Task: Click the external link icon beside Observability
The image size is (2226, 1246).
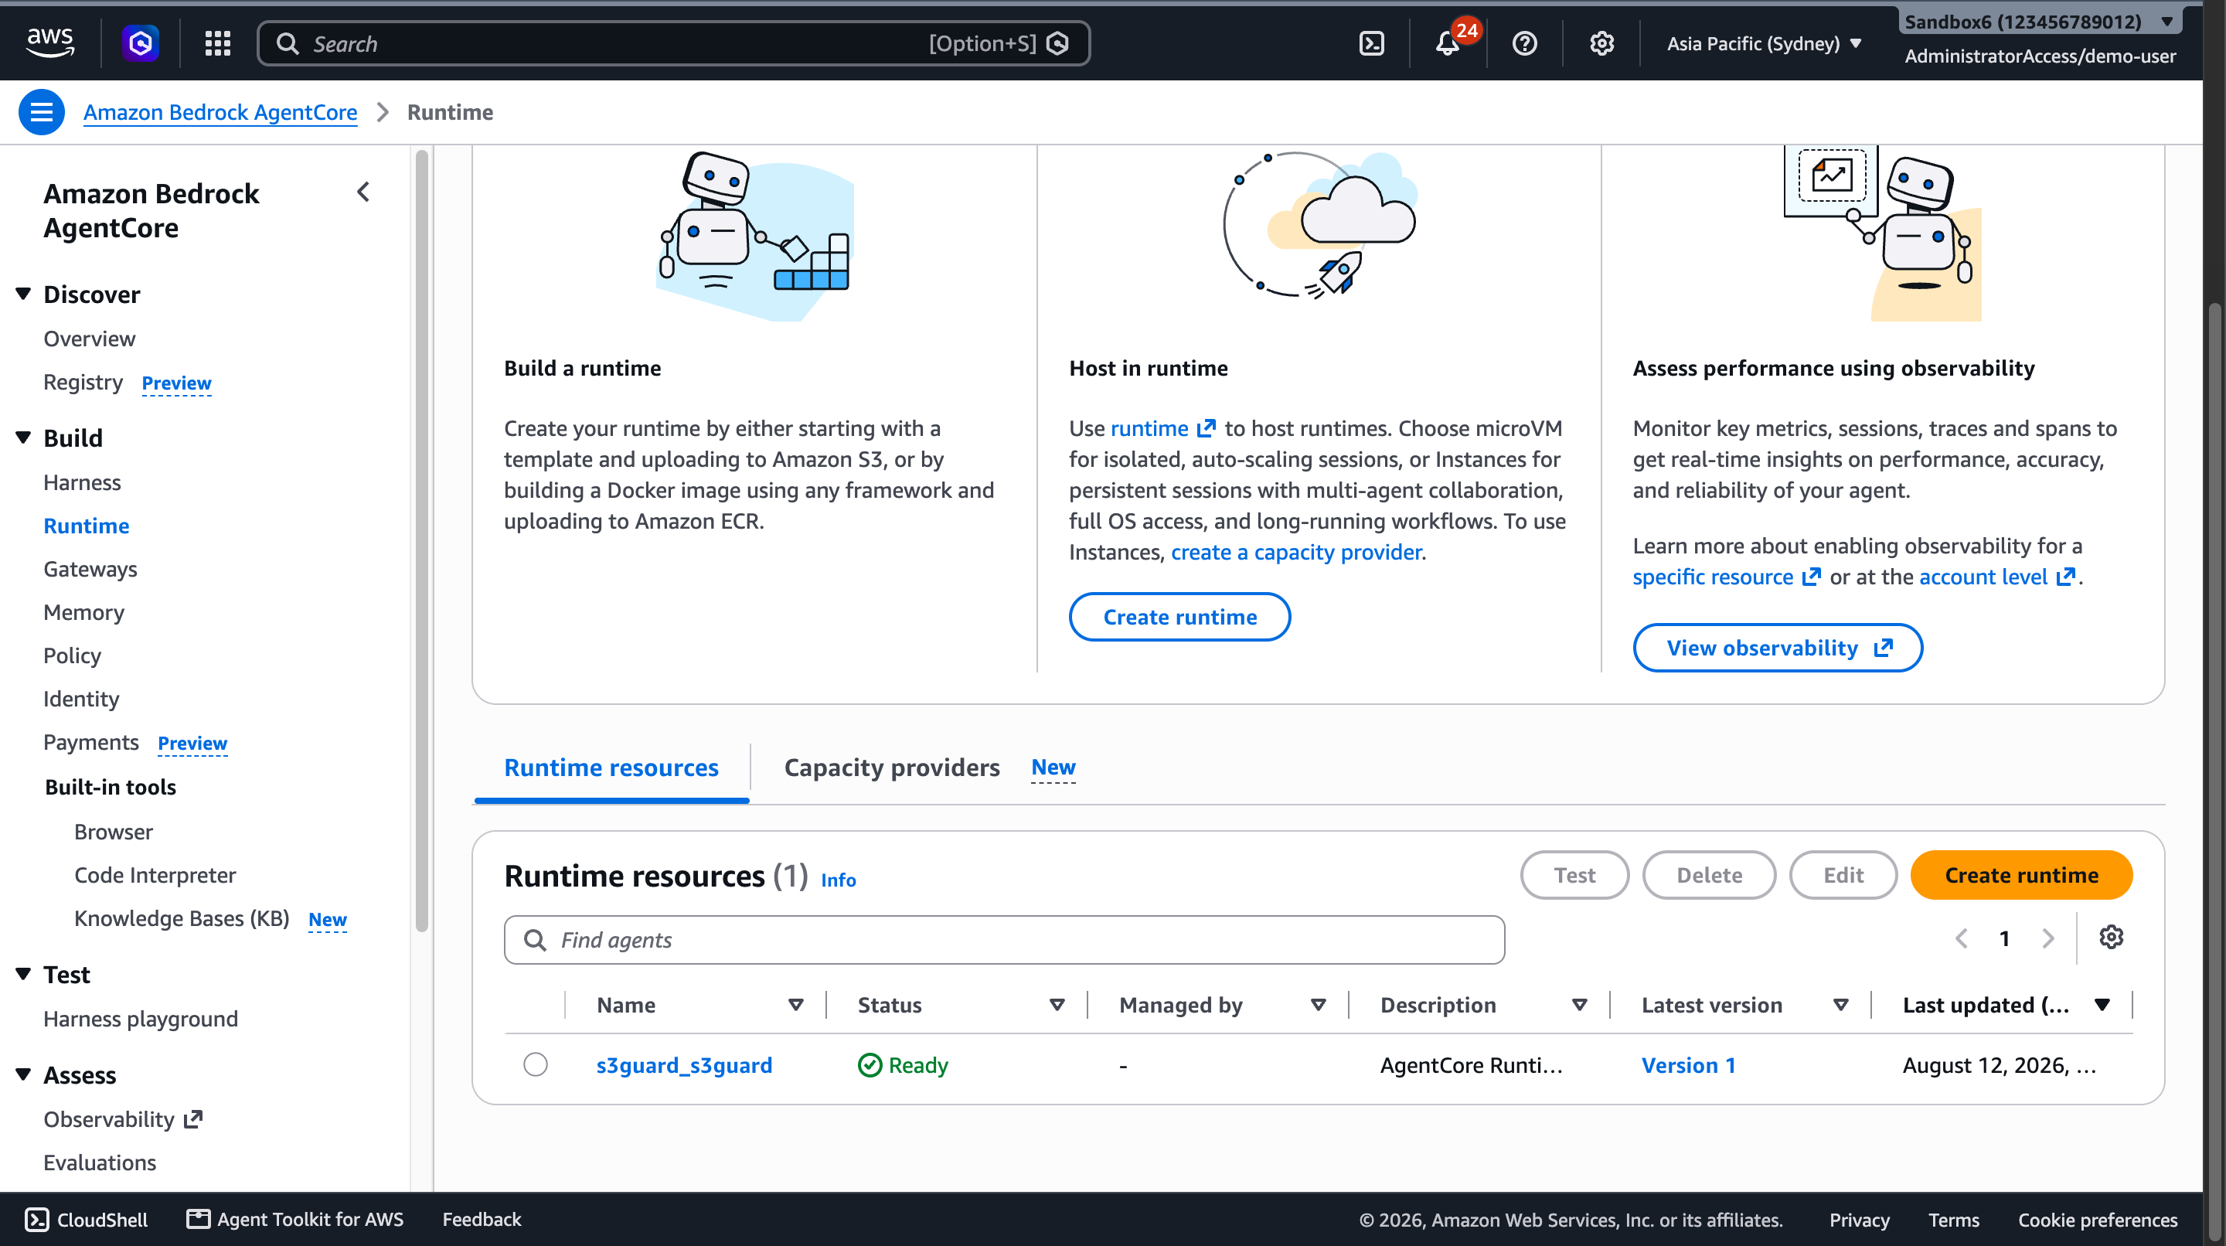Action: click(193, 1119)
